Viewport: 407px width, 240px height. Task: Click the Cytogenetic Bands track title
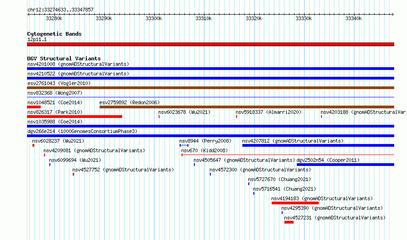click(x=54, y=34)
